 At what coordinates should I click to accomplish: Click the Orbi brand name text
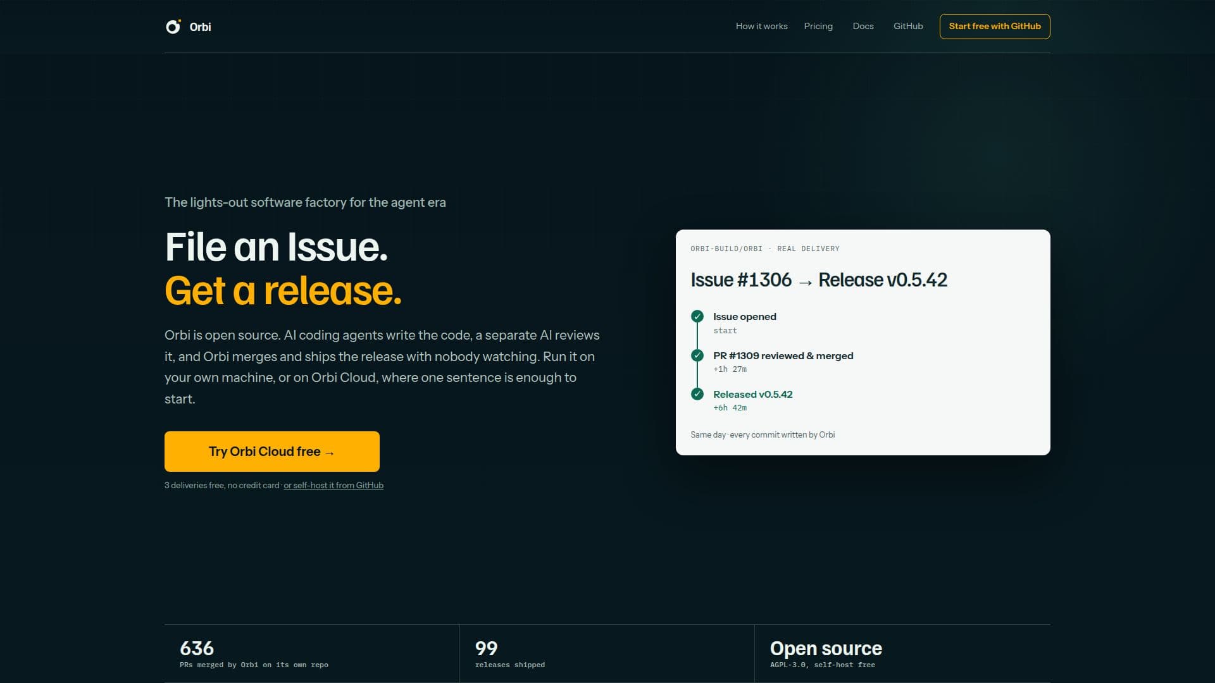coord(200,27)
